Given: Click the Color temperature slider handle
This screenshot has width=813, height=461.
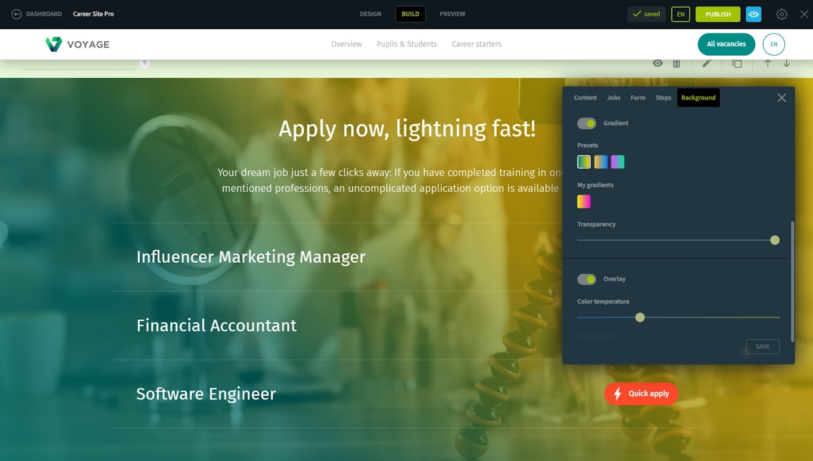Looking at the screenshot, I should coord(640,317).
